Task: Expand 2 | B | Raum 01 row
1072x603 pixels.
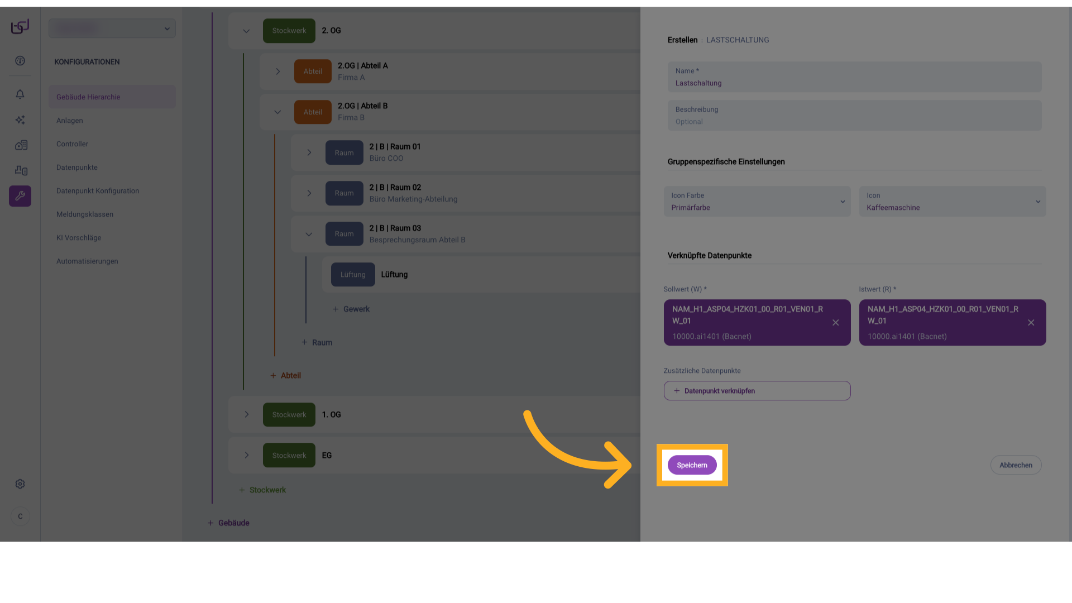Action: point(309,152)
